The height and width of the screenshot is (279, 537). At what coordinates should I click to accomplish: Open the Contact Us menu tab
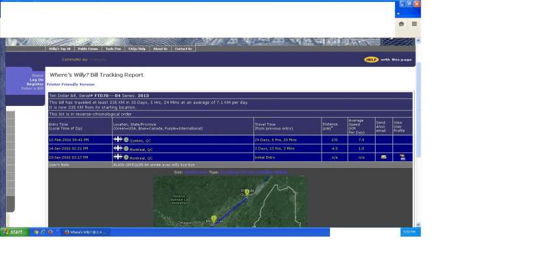click(183, 49)
